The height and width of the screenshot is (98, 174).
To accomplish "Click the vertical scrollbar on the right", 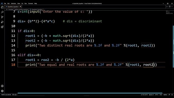I will (173, 47).
